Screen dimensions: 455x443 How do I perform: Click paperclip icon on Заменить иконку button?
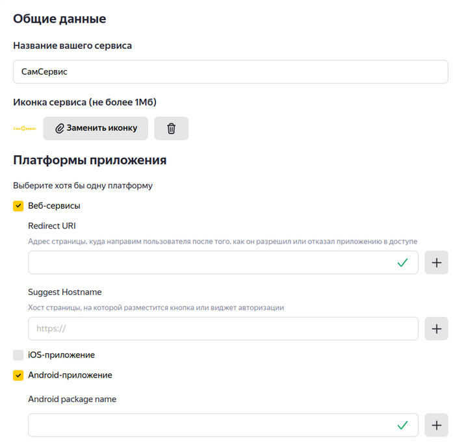pyautogui.click(x=59, y=129)
